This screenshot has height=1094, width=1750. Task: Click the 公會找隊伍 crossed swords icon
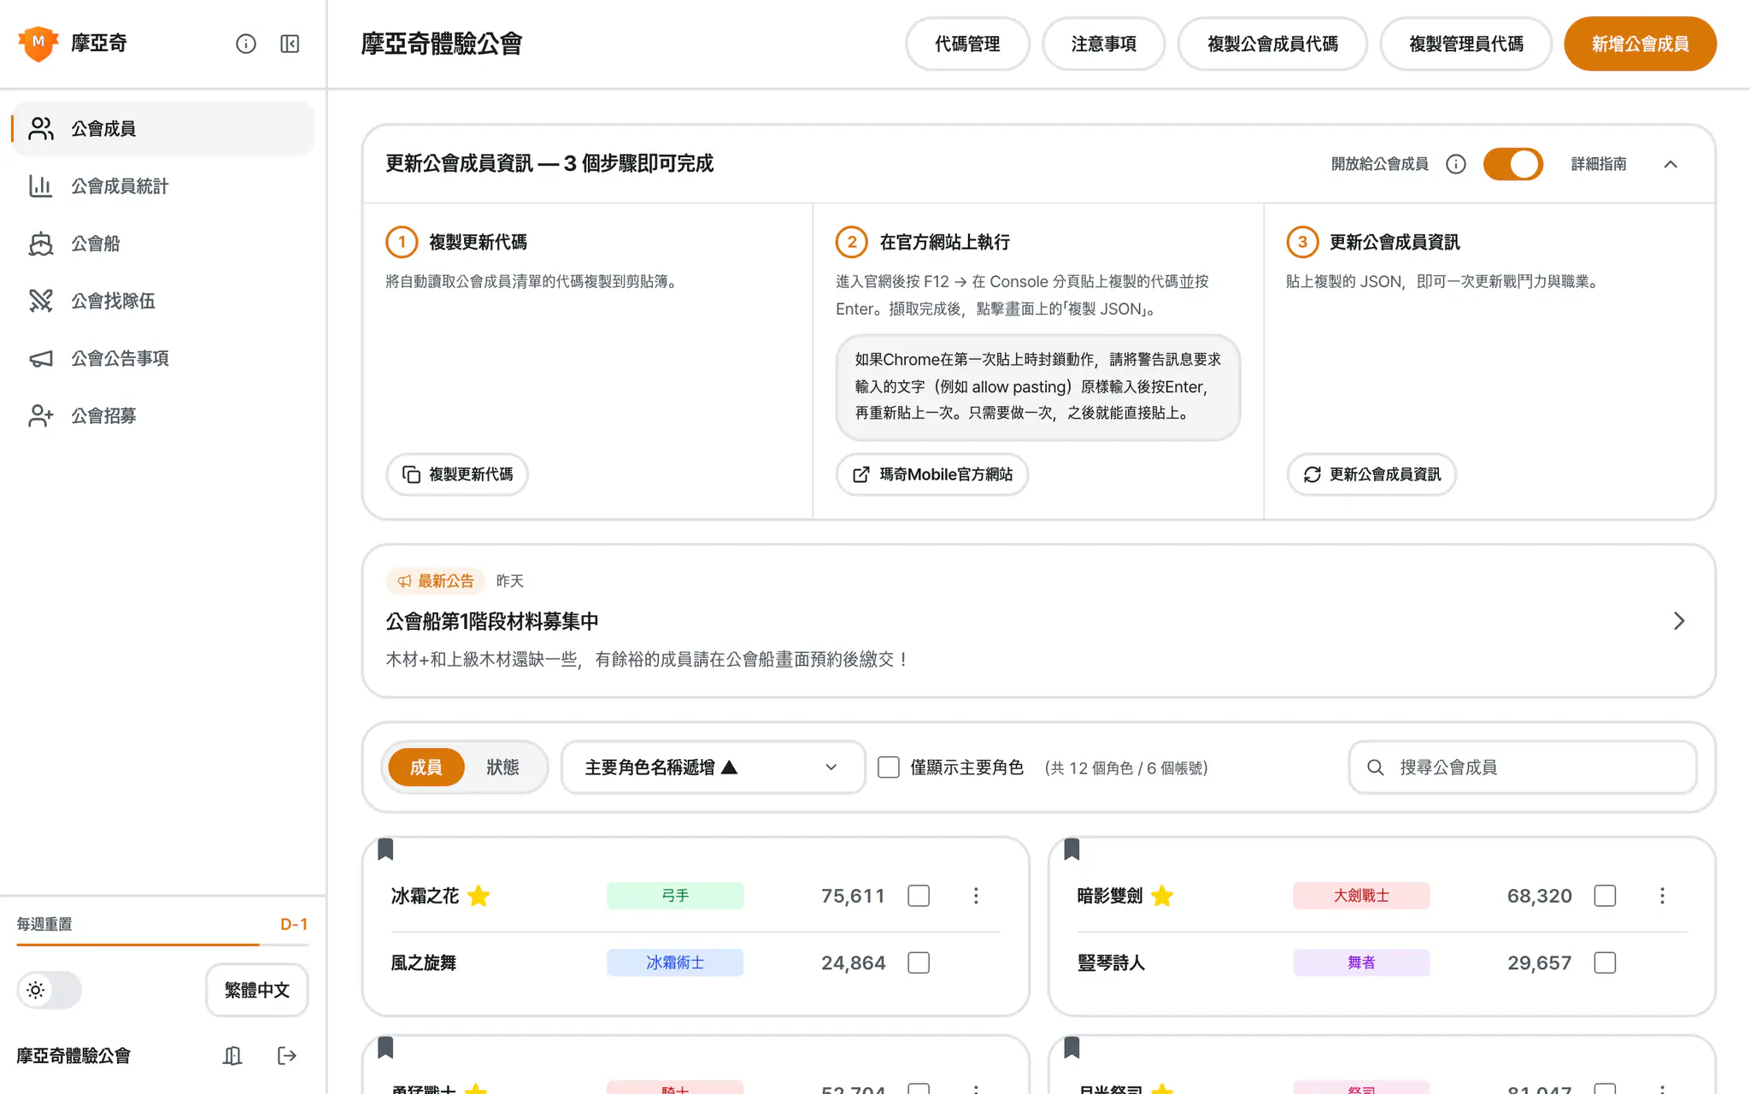tap(41, 301)
